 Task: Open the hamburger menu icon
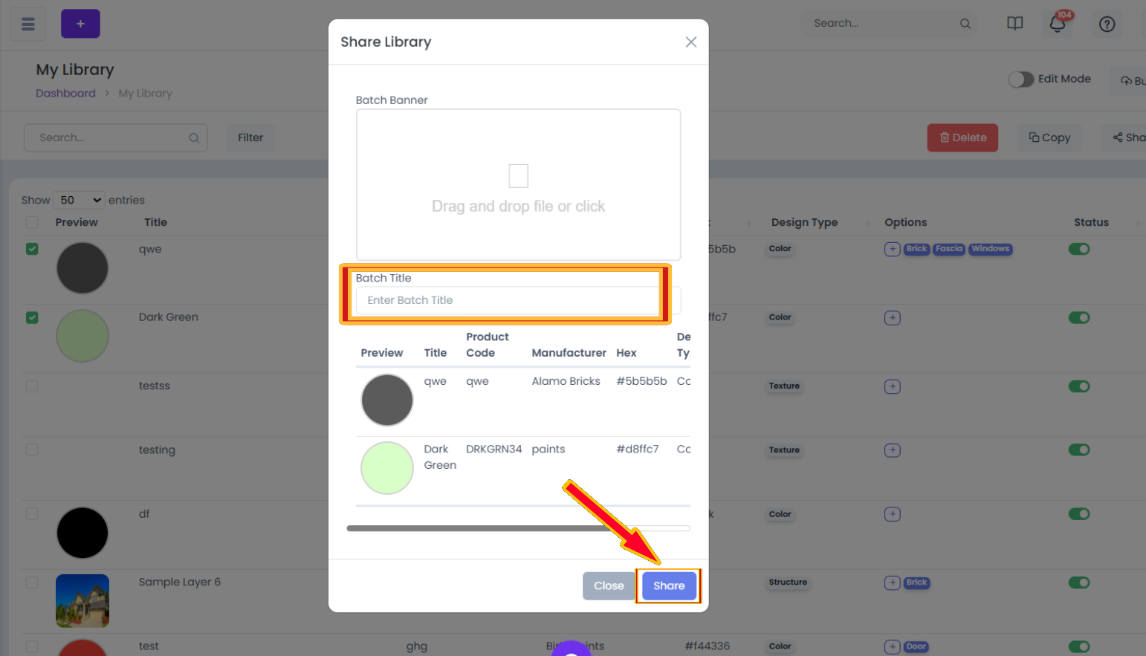(x=28, y=24)
